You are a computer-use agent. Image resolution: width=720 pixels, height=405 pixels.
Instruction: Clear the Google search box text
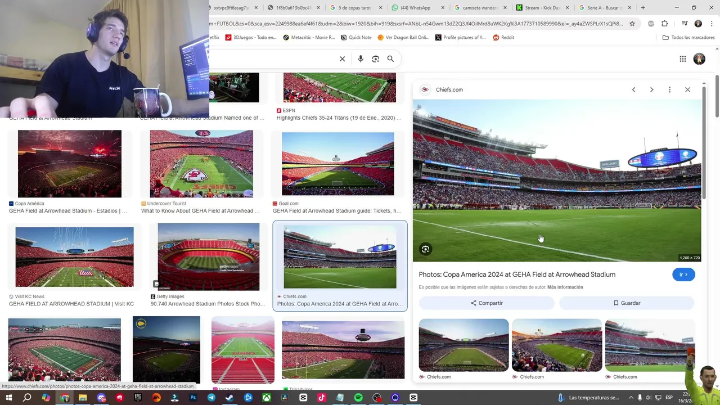[342, 58]
